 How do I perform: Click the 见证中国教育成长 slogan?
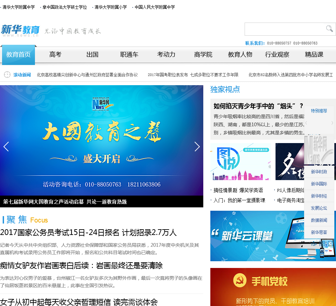pos(73,31)
